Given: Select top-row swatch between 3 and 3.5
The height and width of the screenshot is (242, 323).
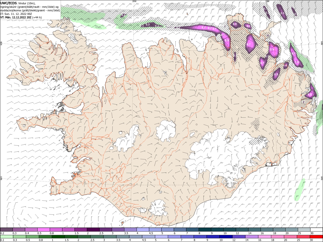Looking at the screenshot, I should pyautogui.click(x=118, y=230).
